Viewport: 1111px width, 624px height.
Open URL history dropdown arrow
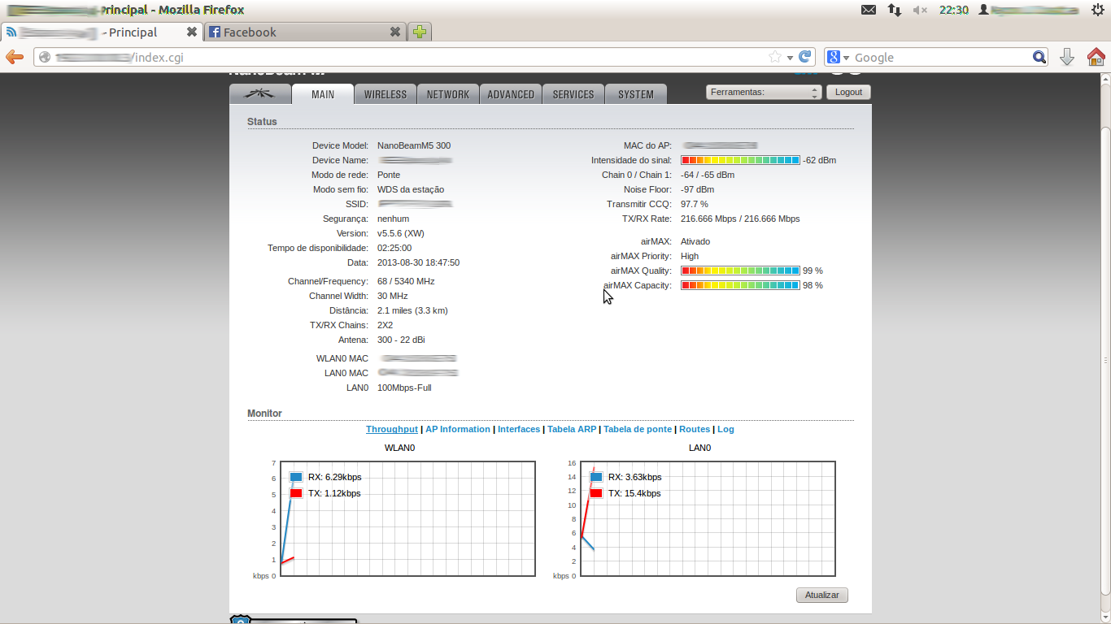(790, 58)
